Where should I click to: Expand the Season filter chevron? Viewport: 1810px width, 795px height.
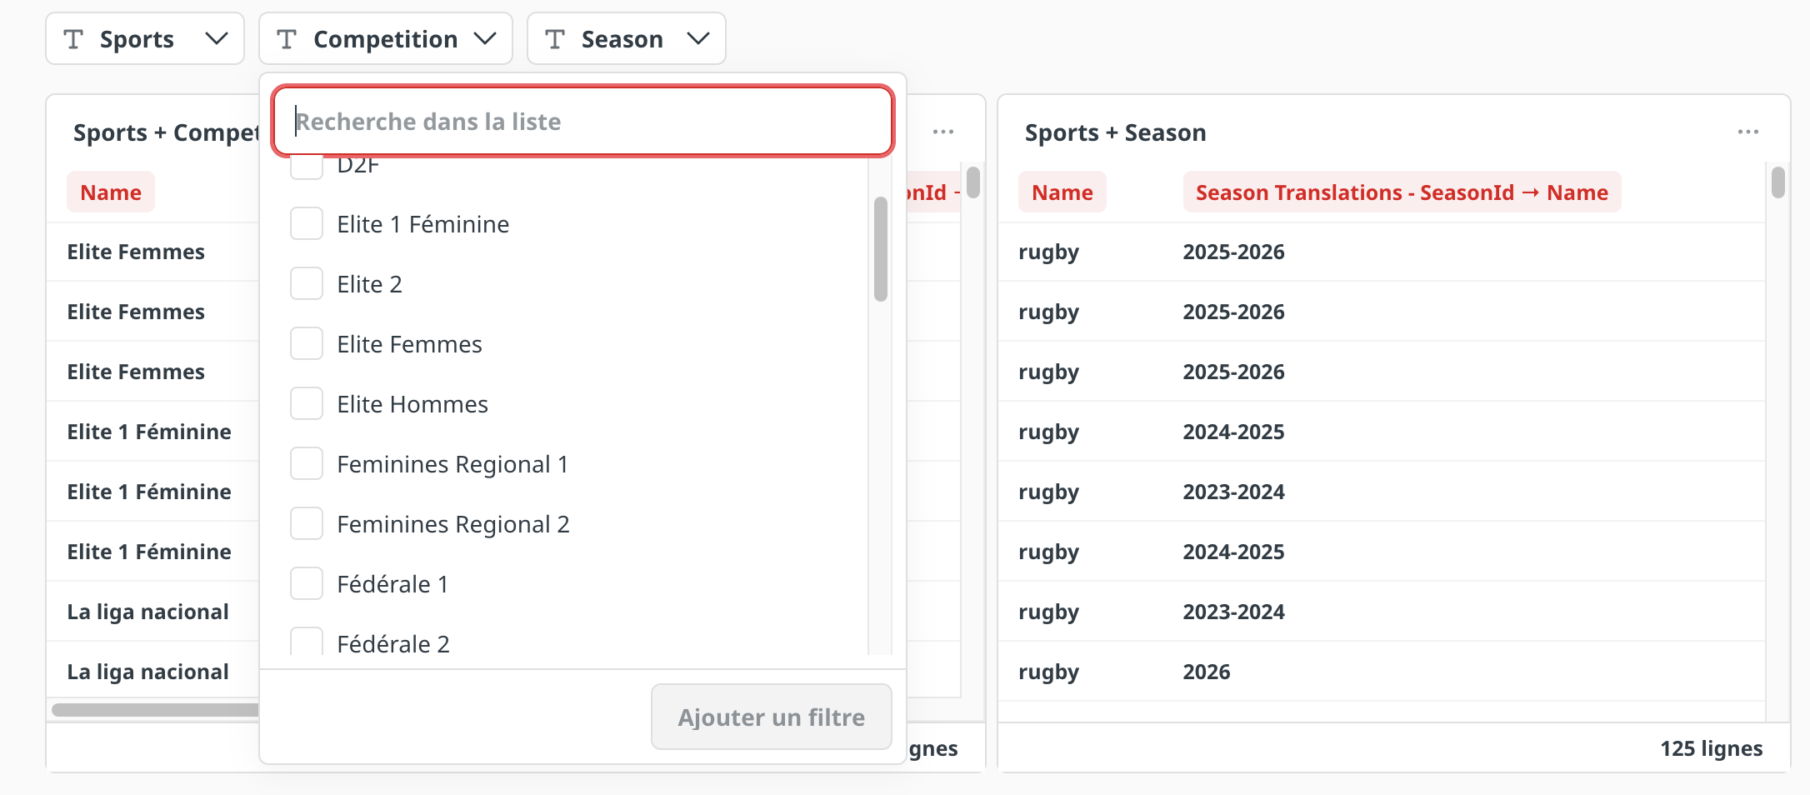pyautogui.click(x=698, y=39)
